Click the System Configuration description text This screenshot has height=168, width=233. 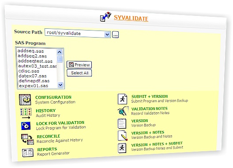[55, 102]
